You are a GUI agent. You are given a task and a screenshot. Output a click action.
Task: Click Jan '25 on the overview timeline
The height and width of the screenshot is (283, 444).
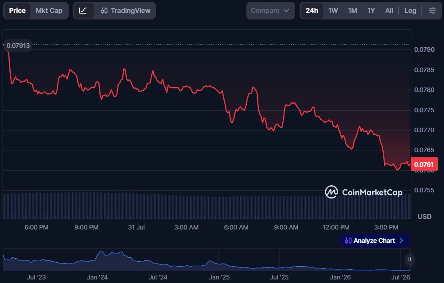pos(219,277)
